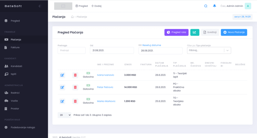Click the cash icon in Marko Markovic row

click(88, 99)
